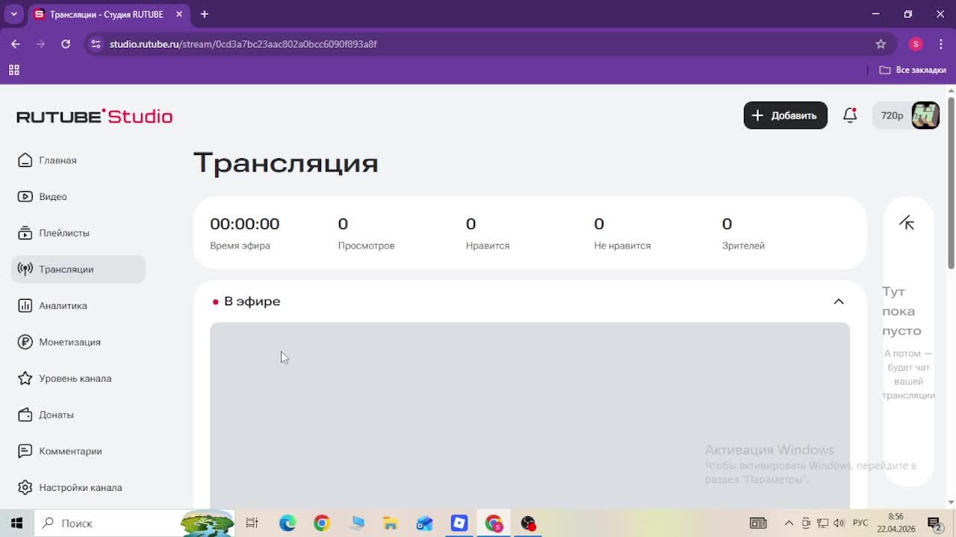Open the channel avatar menu
The width and height of the screenshot is (956, 537).
point(925,116)
